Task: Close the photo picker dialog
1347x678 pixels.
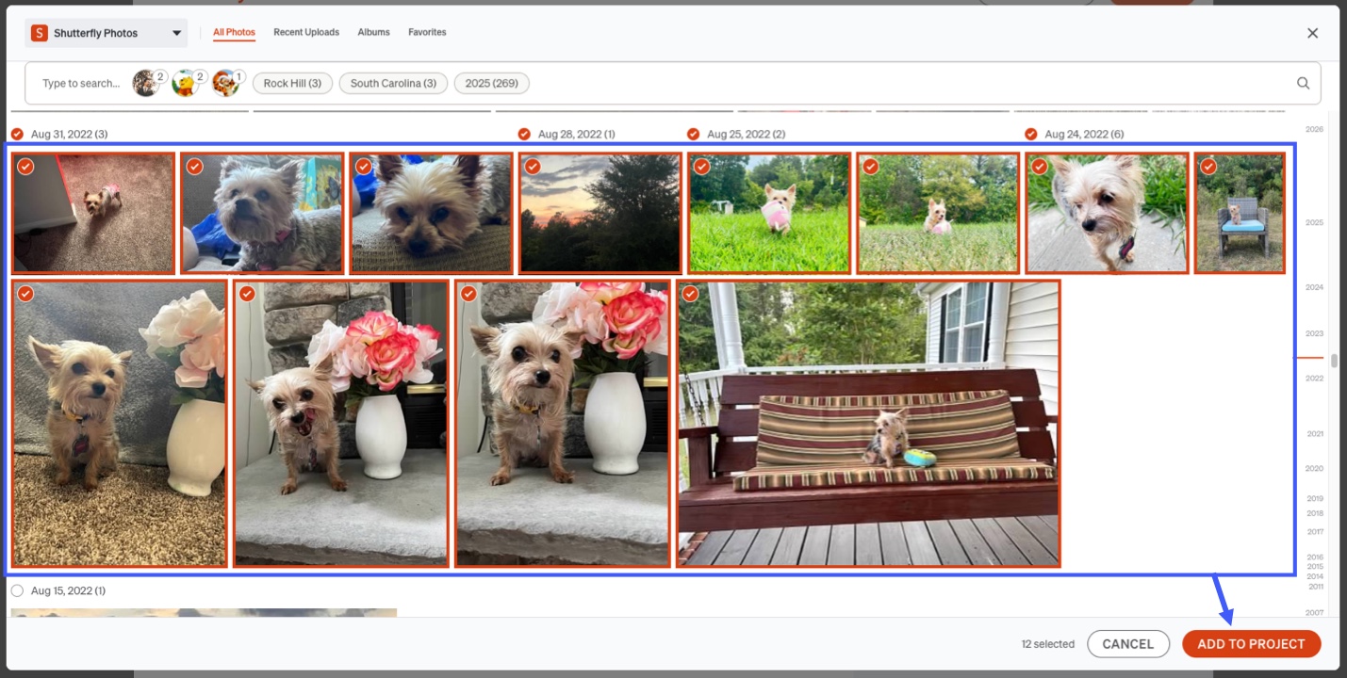Action: 1312,33
